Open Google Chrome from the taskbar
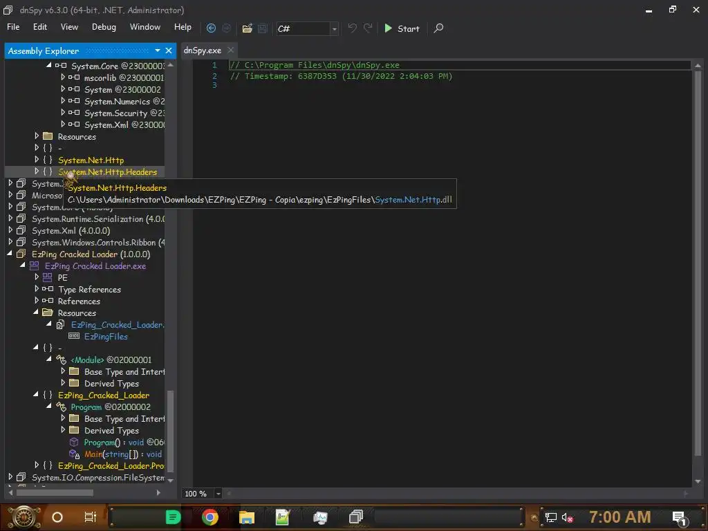Screen dimensions: 708x531 pyautogui.click(x=209, y=517)
